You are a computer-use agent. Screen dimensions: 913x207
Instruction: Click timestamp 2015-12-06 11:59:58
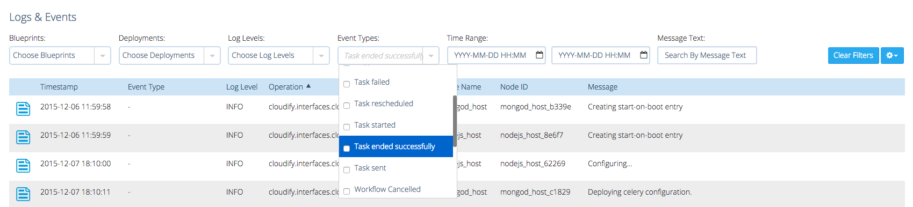click(x=75, y=107)
